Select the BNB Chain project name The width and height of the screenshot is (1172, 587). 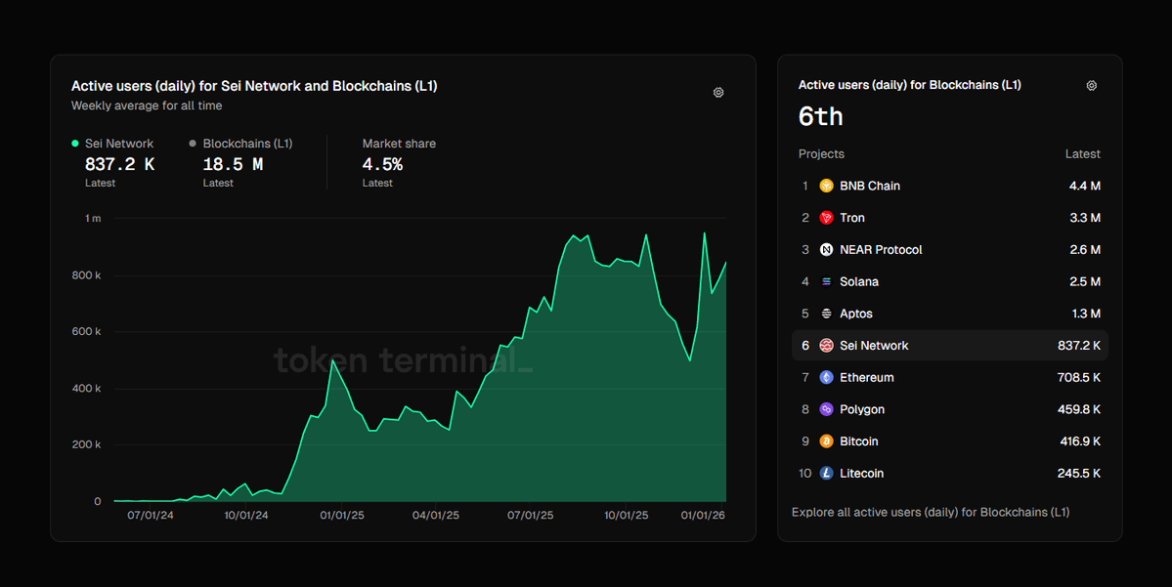[x=870, y=186]
